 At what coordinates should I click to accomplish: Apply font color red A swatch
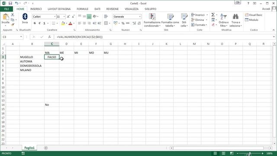(x=70, y=23)
